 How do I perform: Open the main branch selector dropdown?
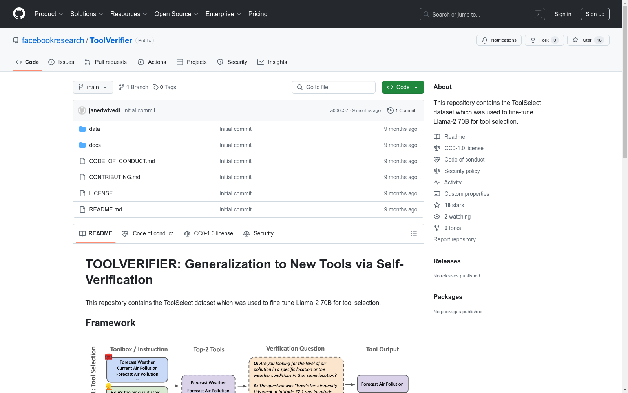click(x=93, y=87)
